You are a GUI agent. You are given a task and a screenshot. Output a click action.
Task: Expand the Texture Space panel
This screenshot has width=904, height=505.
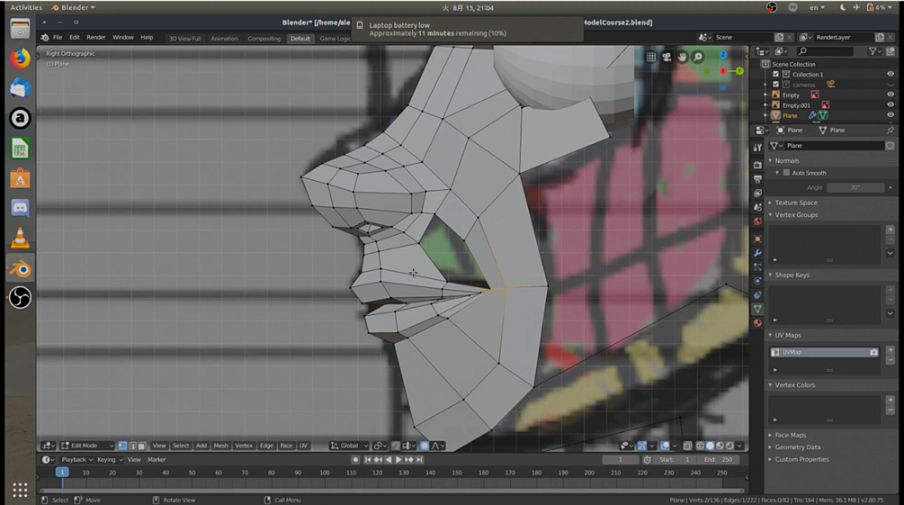pos(796,203)
